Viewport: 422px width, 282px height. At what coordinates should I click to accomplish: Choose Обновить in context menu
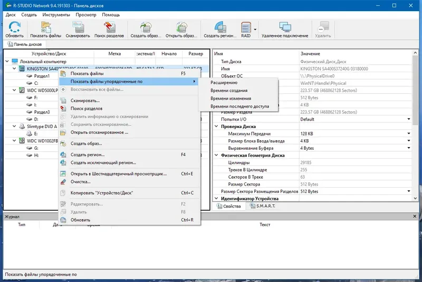point(129,220)
